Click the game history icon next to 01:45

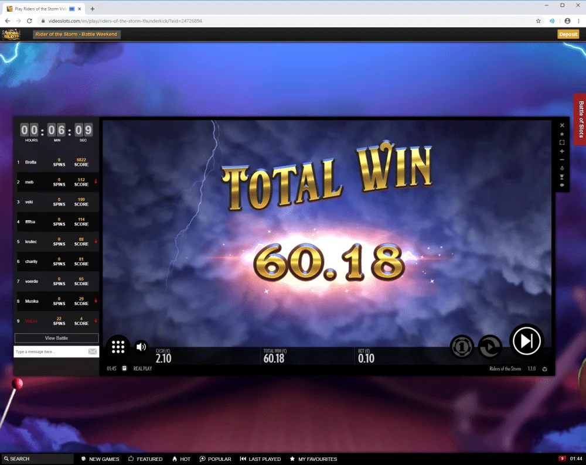tap(124, 368)
